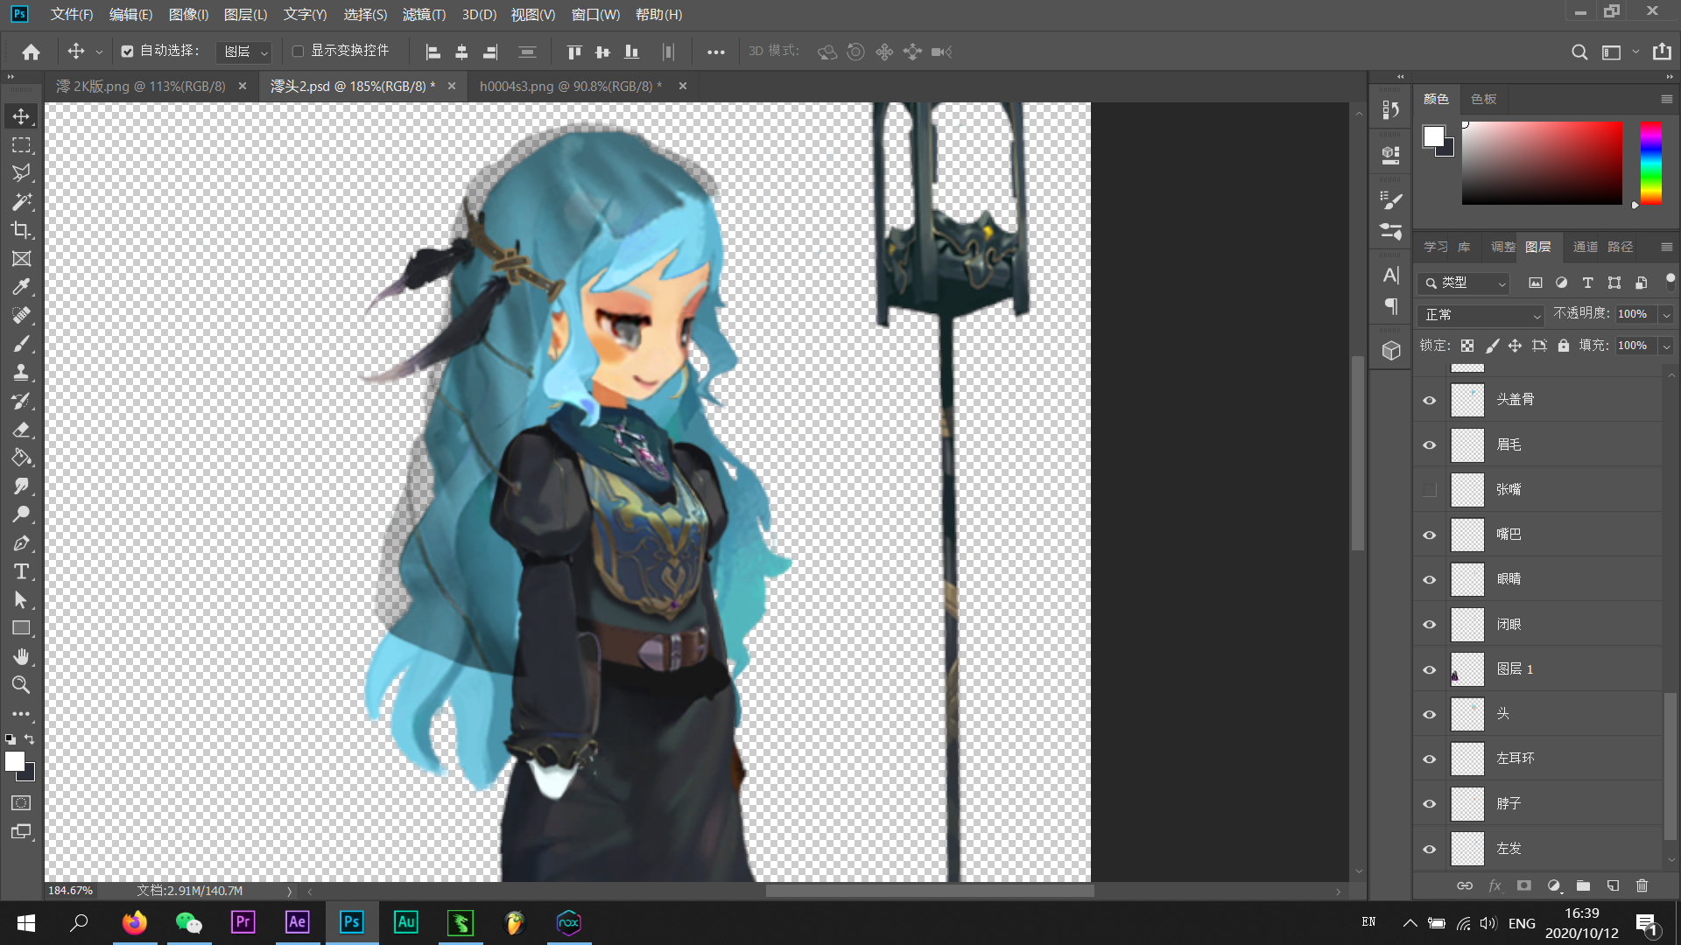1681x945 pixels.
Task: Expand the 填充 fill slider arrow
Action: [x=1666, y=346]
